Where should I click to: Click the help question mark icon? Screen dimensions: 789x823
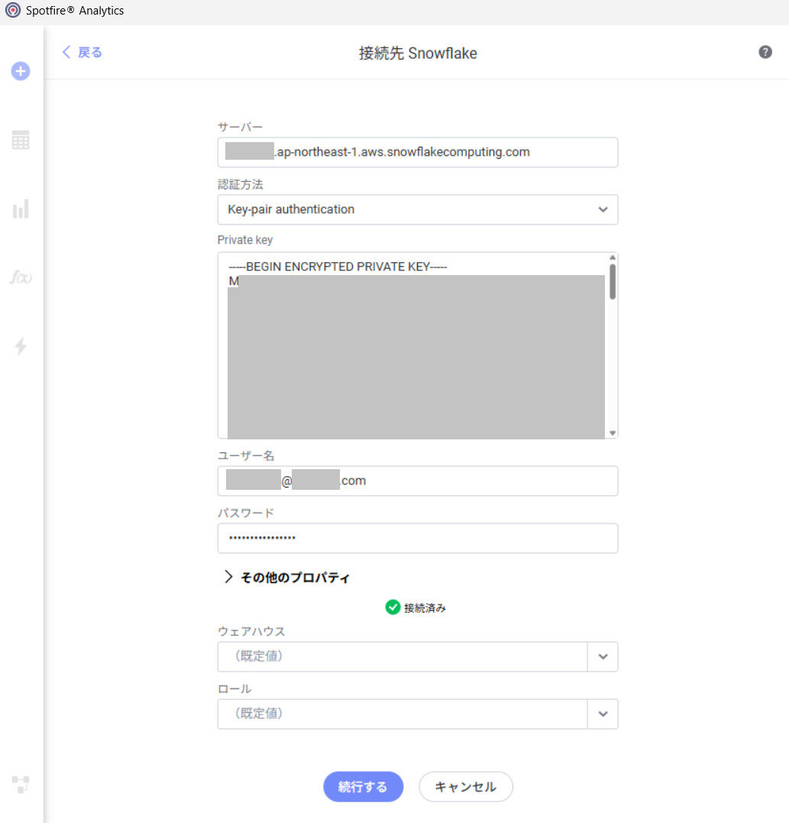click(x=765, y=52)
